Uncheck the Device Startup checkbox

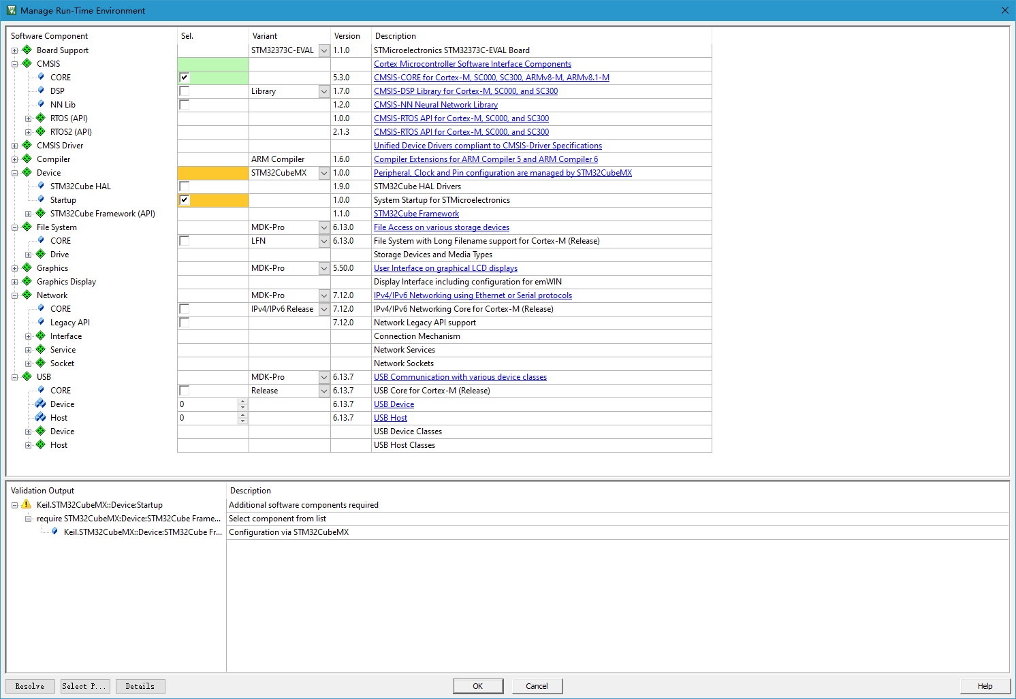[184, 200]
